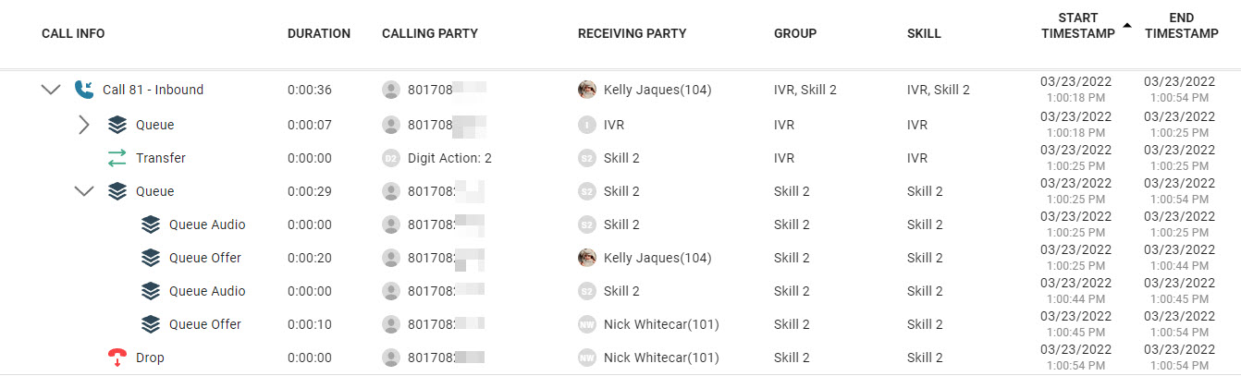Collapse the Call 81 - Inbound row

(x=51, y=90)
